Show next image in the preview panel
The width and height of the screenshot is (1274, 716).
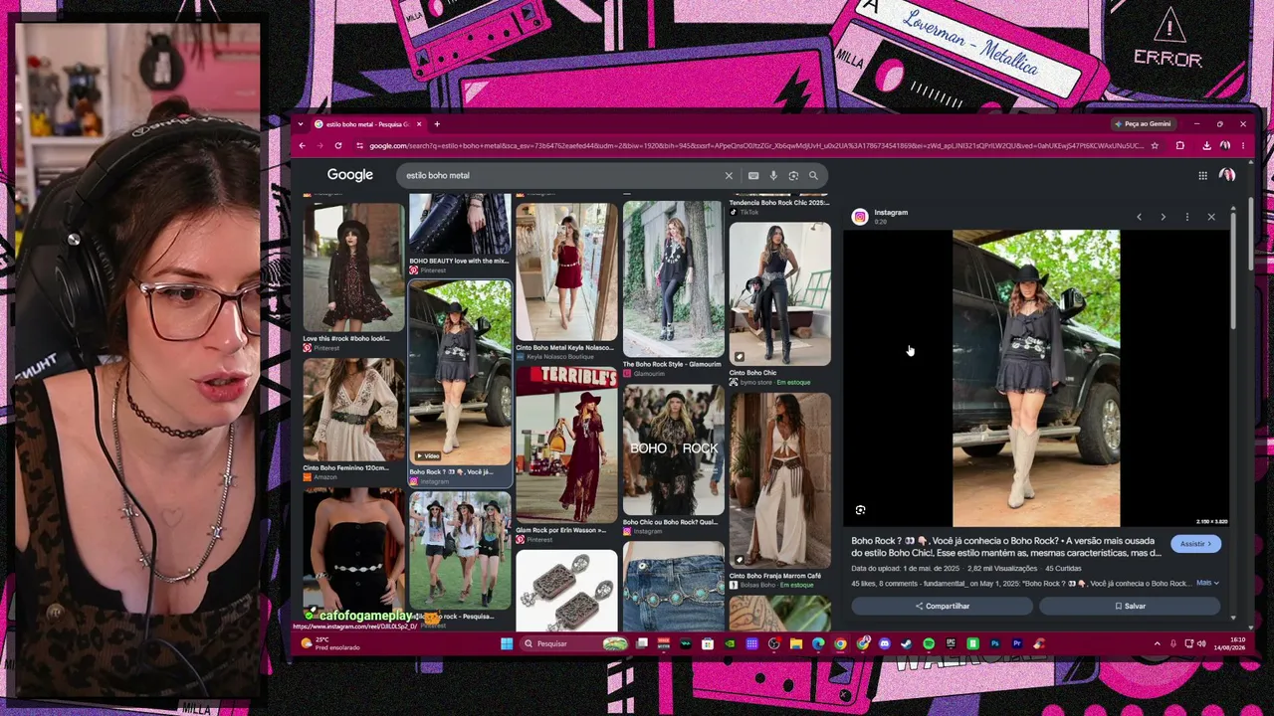coord(1163,217)
